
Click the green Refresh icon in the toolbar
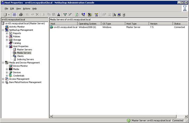pyautogui.click(x=77, y=15)
